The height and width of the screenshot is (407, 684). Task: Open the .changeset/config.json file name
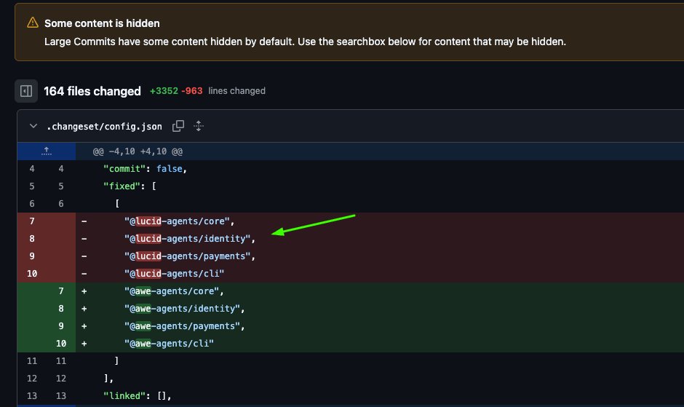tap(104, 127)
